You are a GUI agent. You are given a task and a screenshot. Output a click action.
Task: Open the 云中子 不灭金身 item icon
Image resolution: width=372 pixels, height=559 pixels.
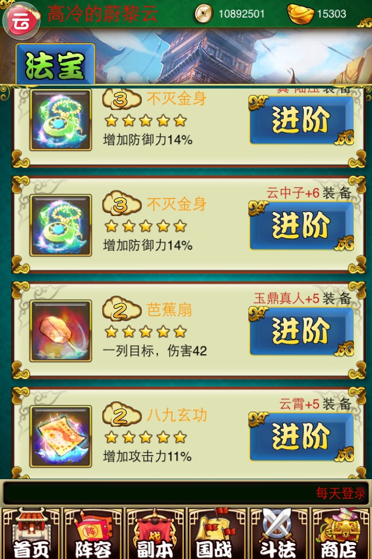pyautogui.click(x=61, y=225)
